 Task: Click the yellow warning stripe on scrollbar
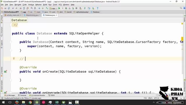182,39
